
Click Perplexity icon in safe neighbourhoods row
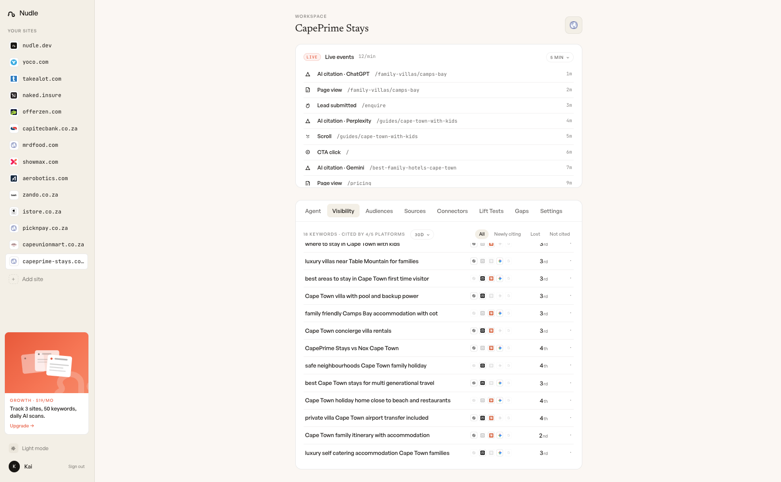(483, 366)
